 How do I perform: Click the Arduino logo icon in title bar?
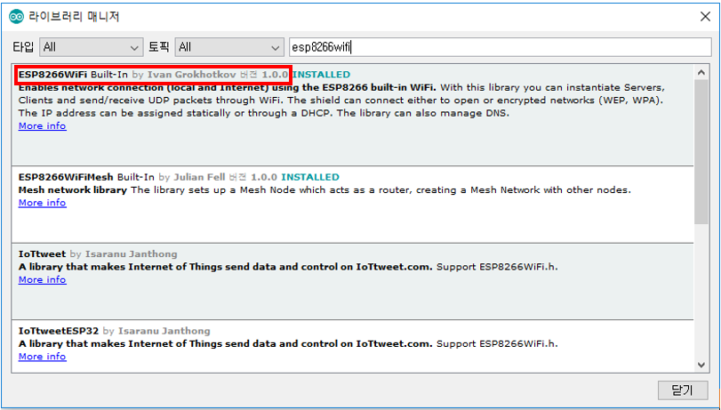[x=16, y=17]
